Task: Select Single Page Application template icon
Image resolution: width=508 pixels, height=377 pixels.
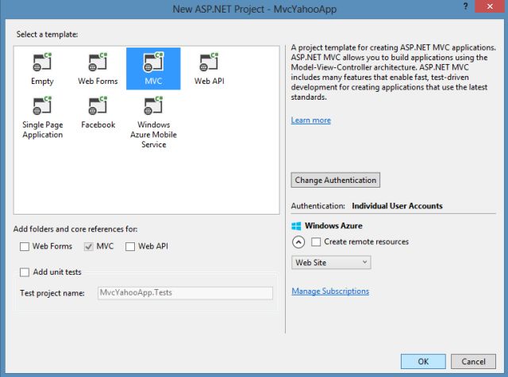Action: click(42, 107)
